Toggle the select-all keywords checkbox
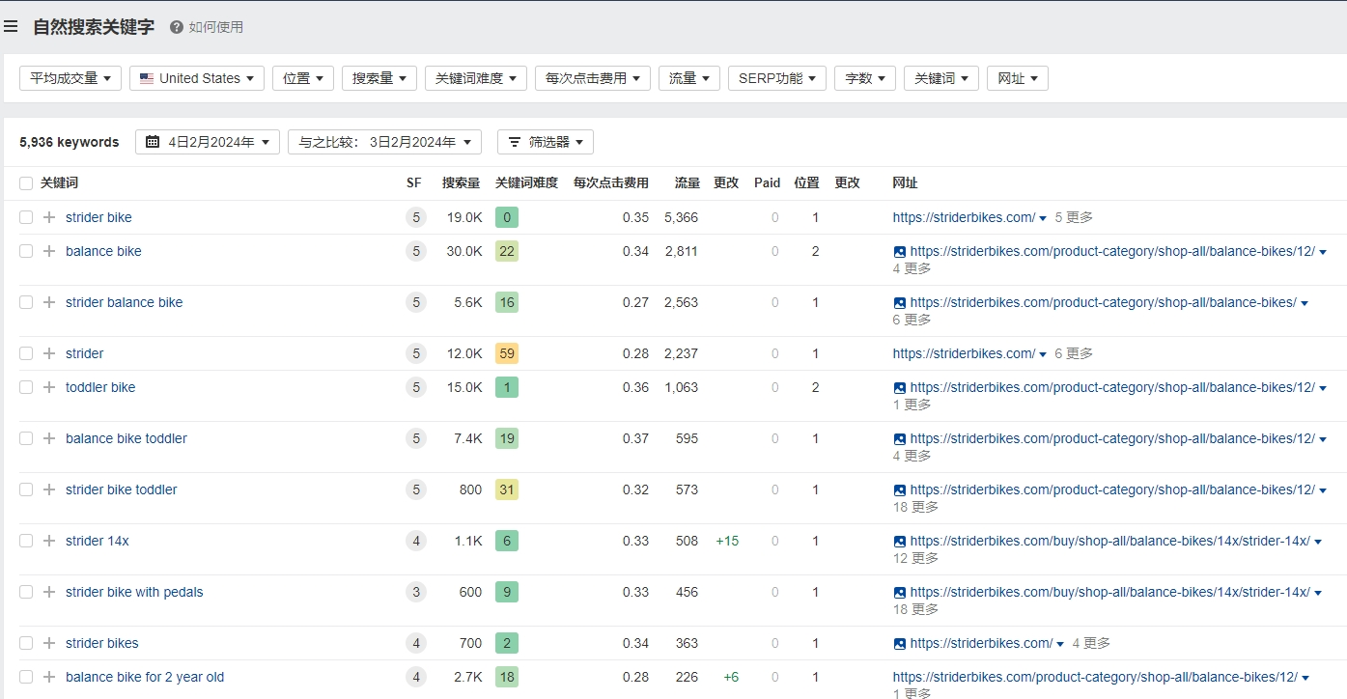 [26, 183]
